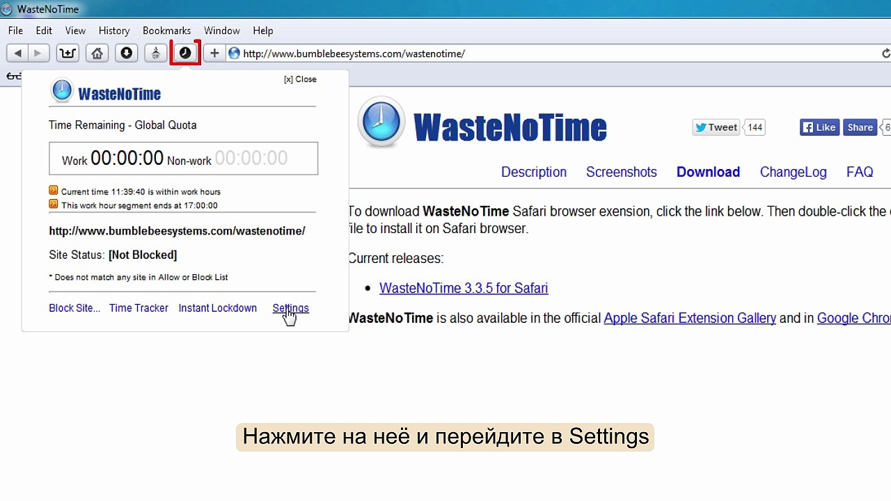
Task: Click the WasteNoTime clock logo in popup
Action: point(62,90)
